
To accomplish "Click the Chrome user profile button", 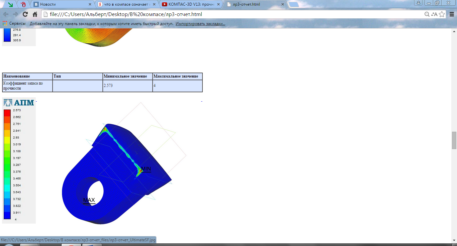I will (419, 3).
